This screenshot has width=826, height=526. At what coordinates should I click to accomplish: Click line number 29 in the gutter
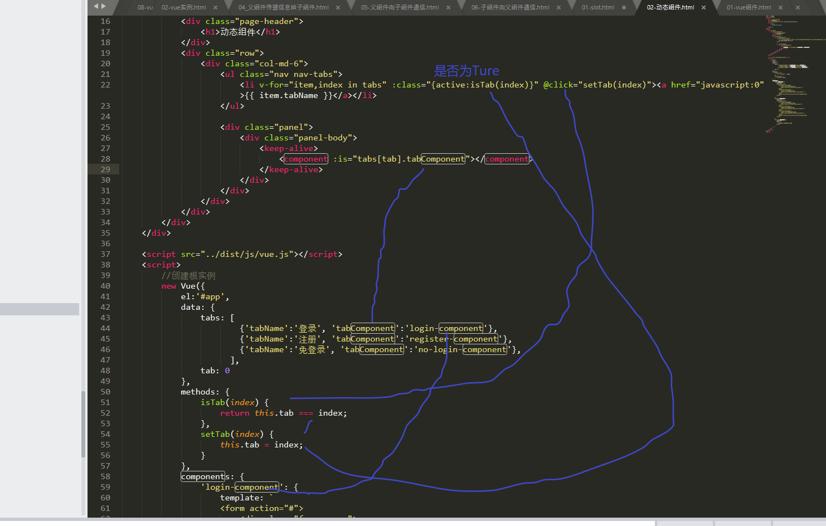pos(105,169)
